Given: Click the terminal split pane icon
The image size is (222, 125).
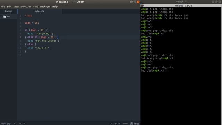Looking at the screenshot, I should (142, 6).
